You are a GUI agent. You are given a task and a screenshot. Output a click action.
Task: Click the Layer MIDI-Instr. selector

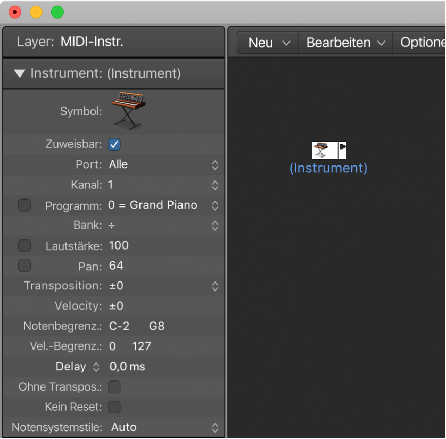[92, 42]
